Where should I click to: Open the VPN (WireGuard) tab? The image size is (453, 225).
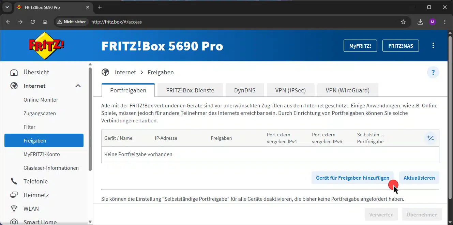348,90
